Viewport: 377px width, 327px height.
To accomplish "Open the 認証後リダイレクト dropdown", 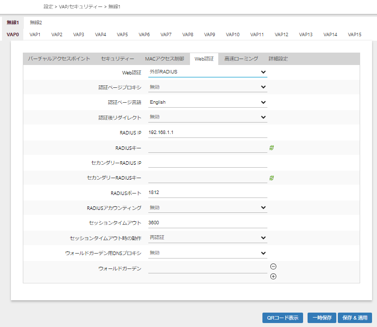I will point(208,117).
